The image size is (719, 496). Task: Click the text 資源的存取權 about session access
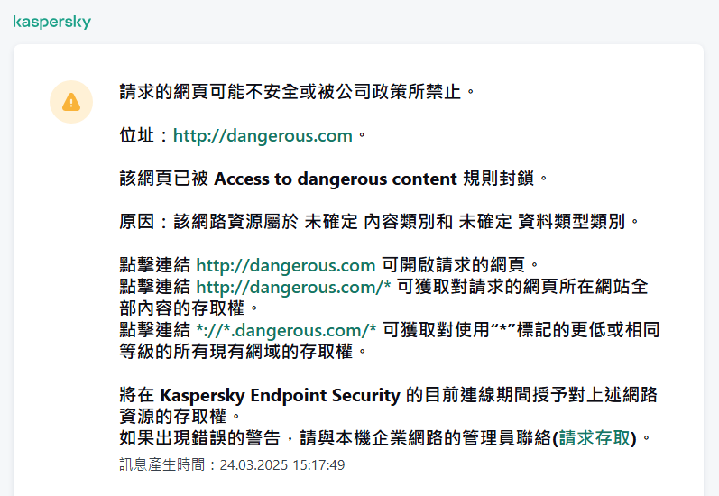[x=174, y=417]
